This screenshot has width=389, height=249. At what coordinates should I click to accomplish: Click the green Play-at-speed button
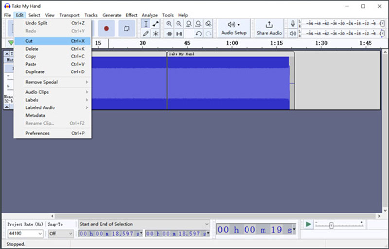point(308,224)
